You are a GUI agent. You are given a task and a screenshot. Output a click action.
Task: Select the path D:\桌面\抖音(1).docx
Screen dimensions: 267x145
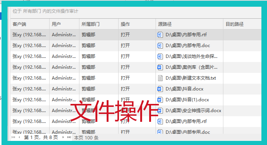pos(187,100)
